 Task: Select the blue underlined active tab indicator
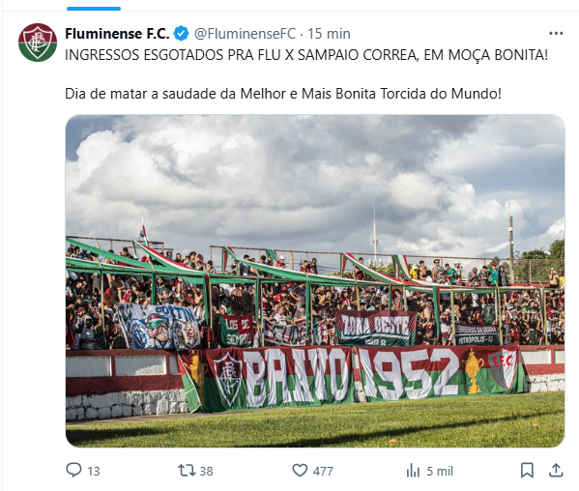(x=94, y=9)
